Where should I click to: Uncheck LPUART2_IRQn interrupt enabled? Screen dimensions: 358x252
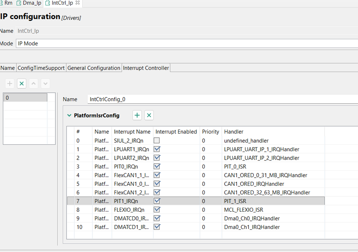click(x=157, y=157)
